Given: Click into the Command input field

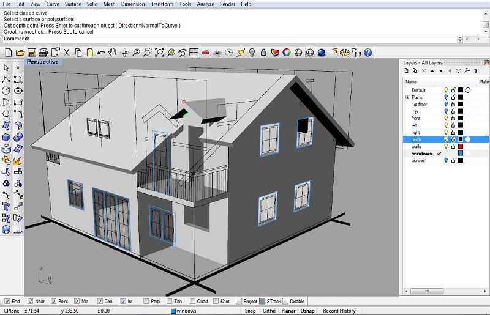Looking at the screenshot, I should click(244, 39).
